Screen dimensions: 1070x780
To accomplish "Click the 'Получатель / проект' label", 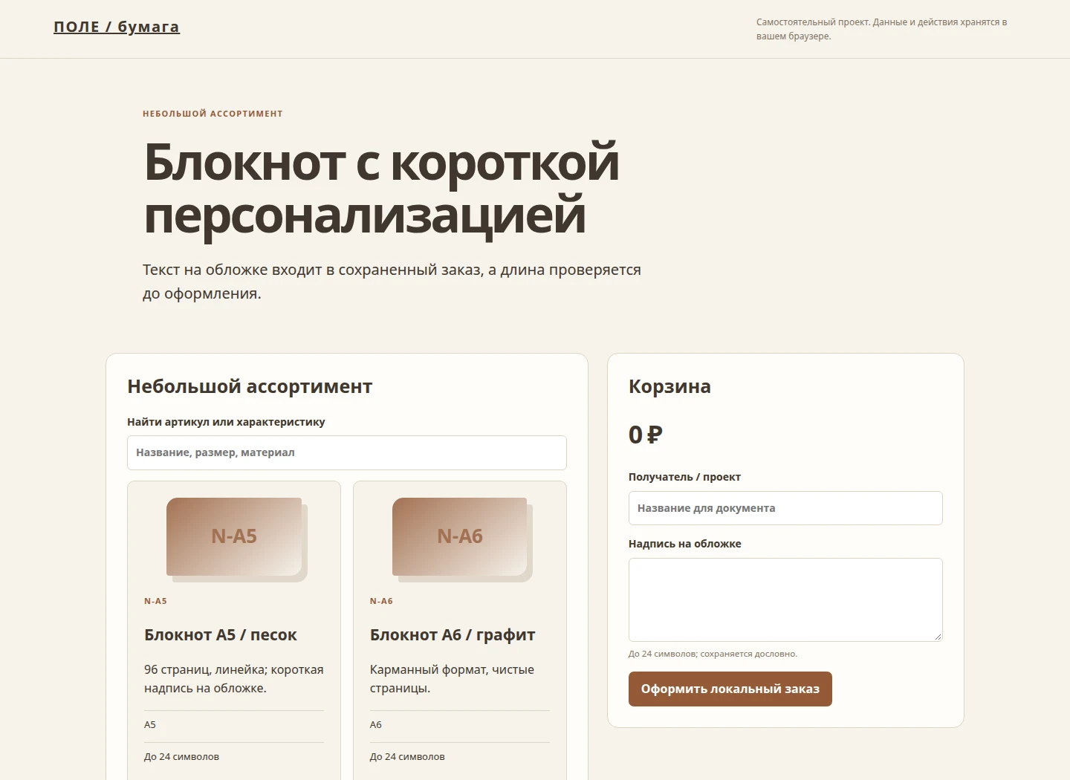I will [684, 477].
